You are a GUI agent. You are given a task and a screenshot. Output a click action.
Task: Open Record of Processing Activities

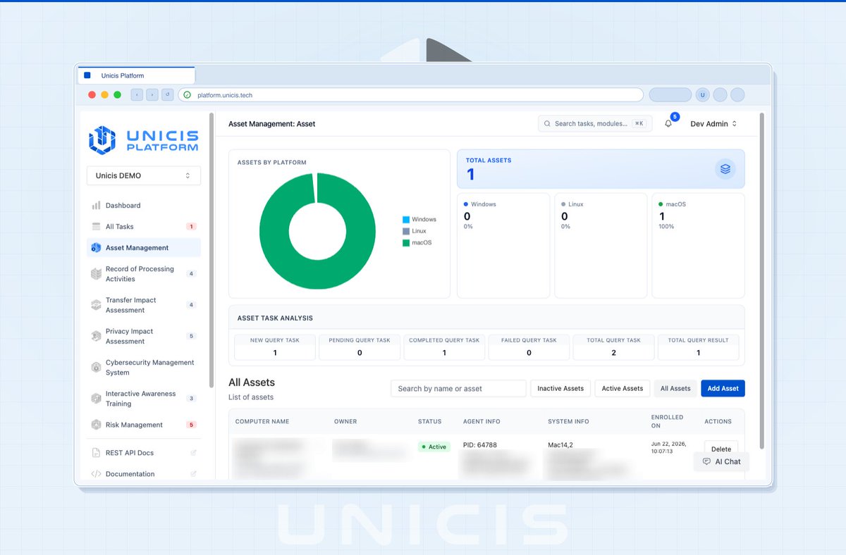(144, 274)
